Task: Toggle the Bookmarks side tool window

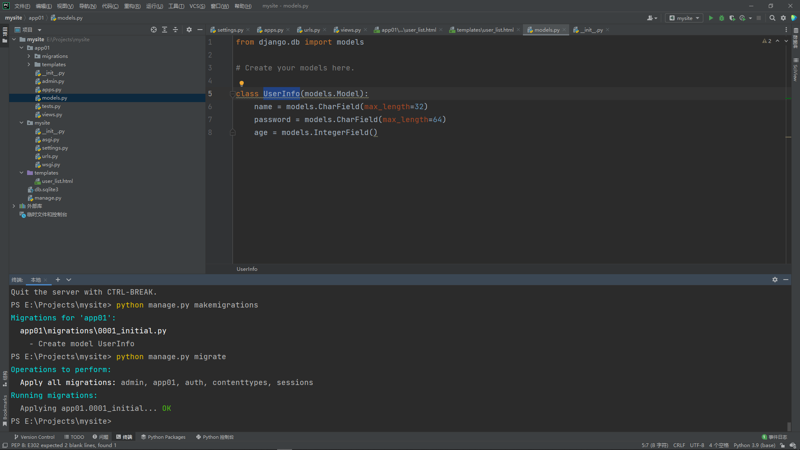Action: (5, 410)
